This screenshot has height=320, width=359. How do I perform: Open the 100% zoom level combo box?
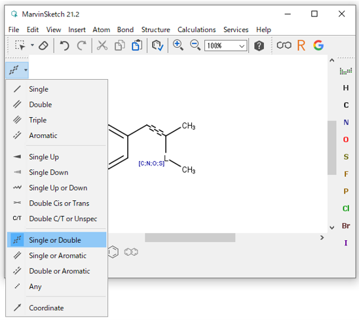(x=226, y=46)
